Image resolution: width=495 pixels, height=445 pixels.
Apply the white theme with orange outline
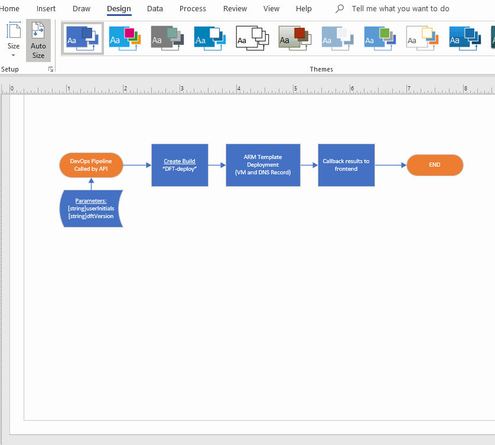422,38
